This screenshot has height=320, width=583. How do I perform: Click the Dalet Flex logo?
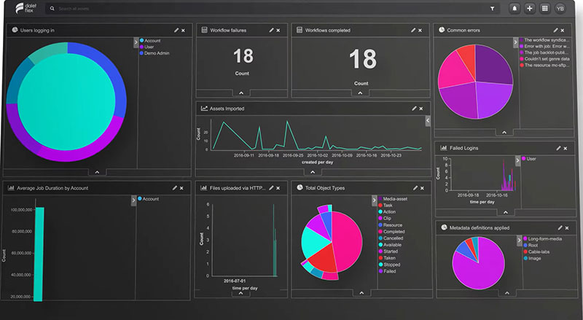[26, 8]
